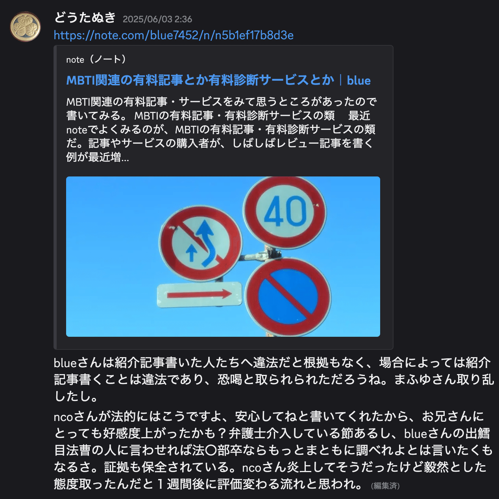
Task: Click the (編集済) edited label
Action: (385, 486)
